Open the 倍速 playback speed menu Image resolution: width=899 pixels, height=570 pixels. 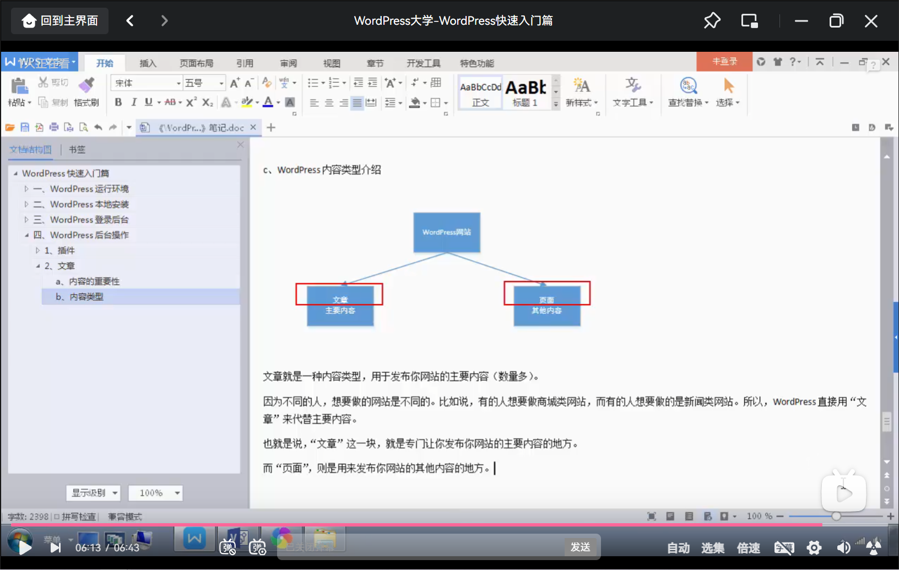click(748, 548)
